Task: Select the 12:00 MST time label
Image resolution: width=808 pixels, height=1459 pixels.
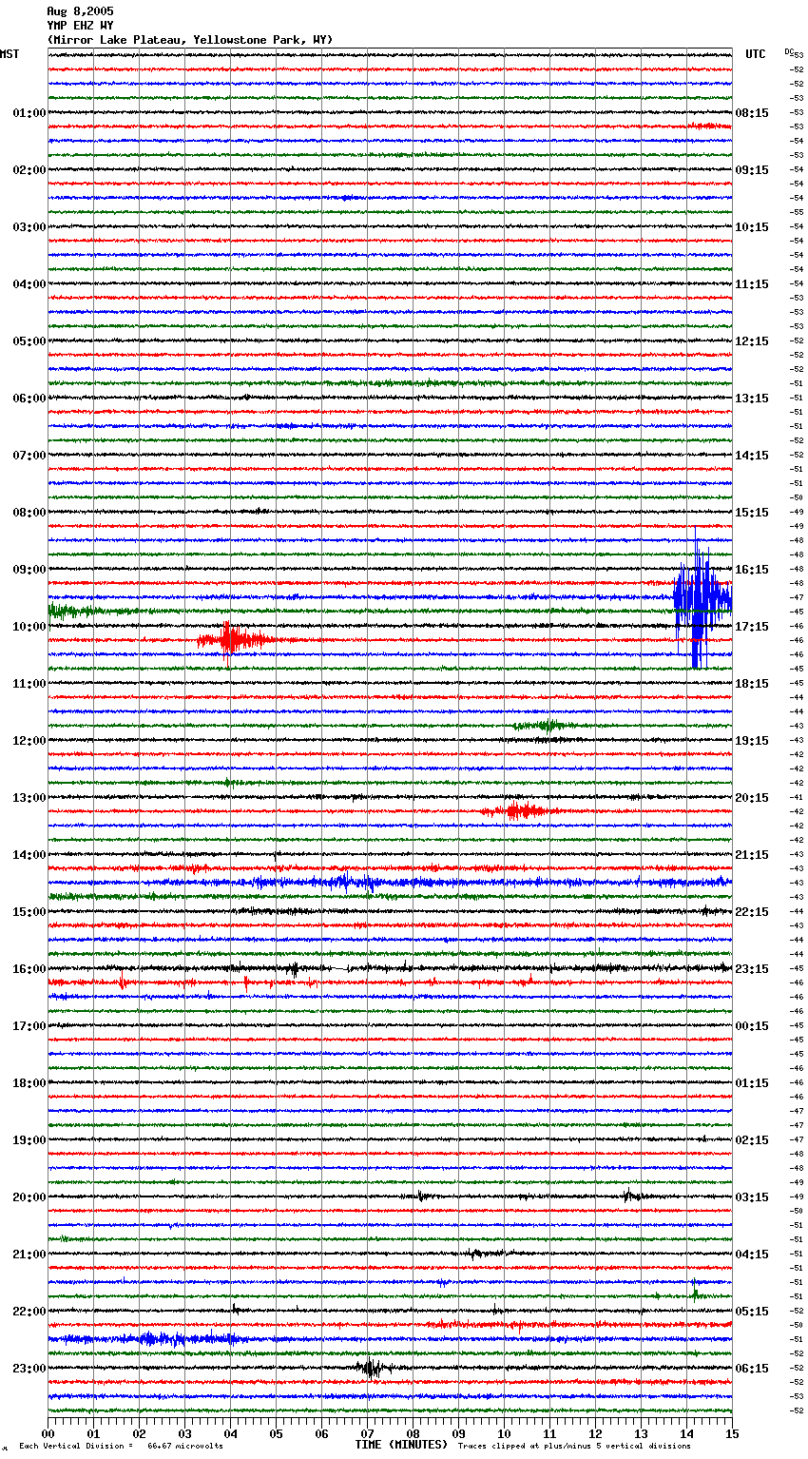Action: (29, 741)
